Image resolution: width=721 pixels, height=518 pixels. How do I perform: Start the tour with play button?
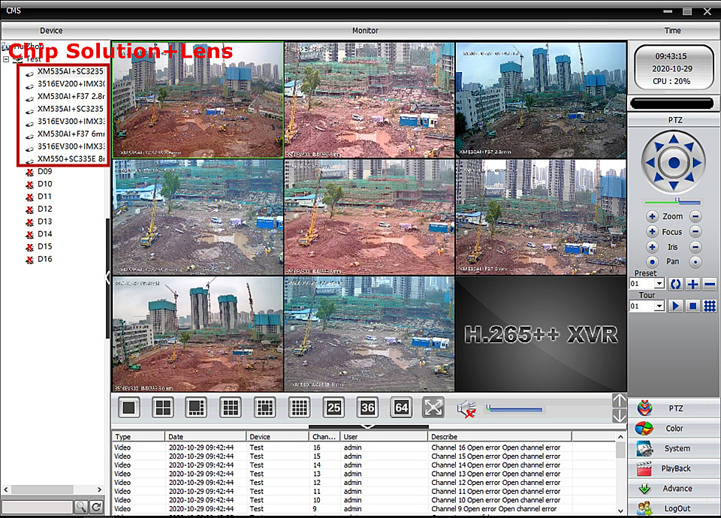tap(674, 306)
